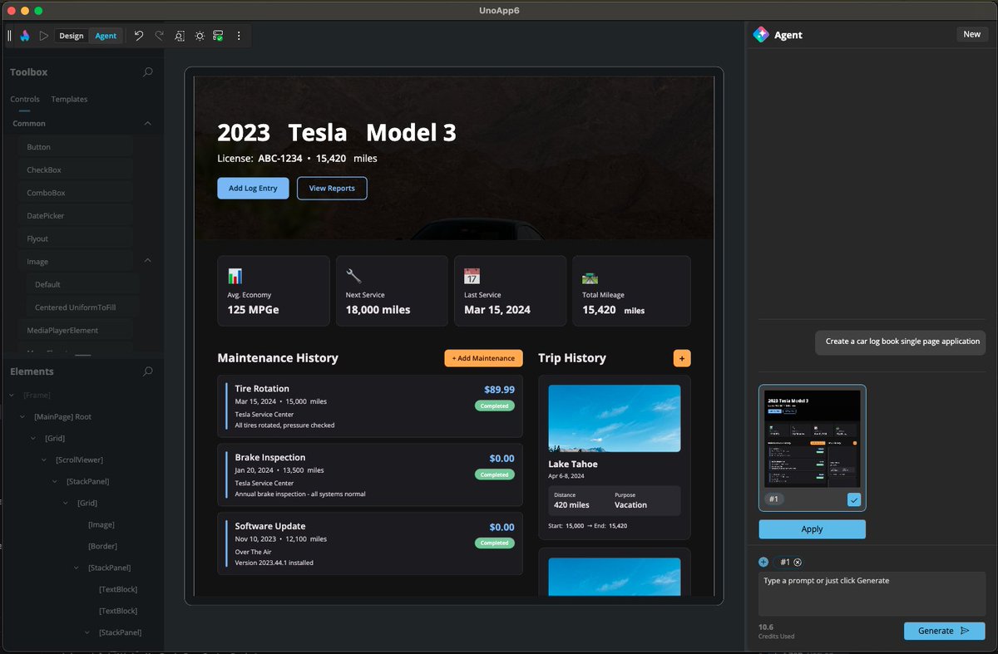Click the Next Service wrench icon
The height and width of the screenshot is (654, 998).
(x=353, y=276)
